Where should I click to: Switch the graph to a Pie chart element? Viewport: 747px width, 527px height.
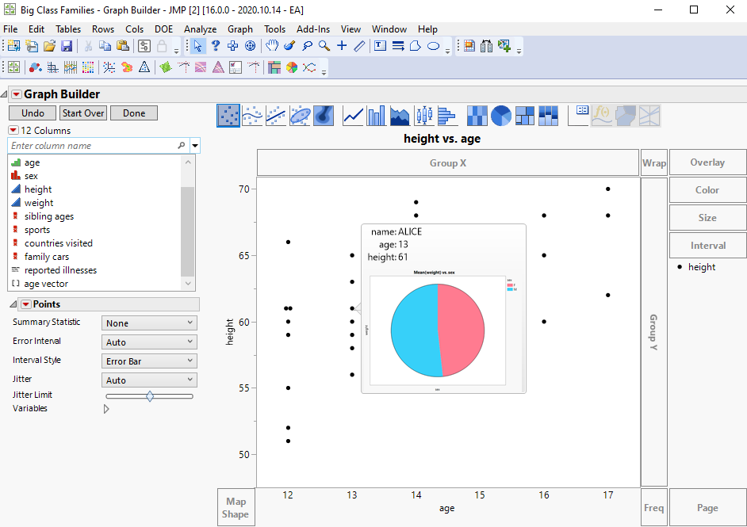click(501, 115)
